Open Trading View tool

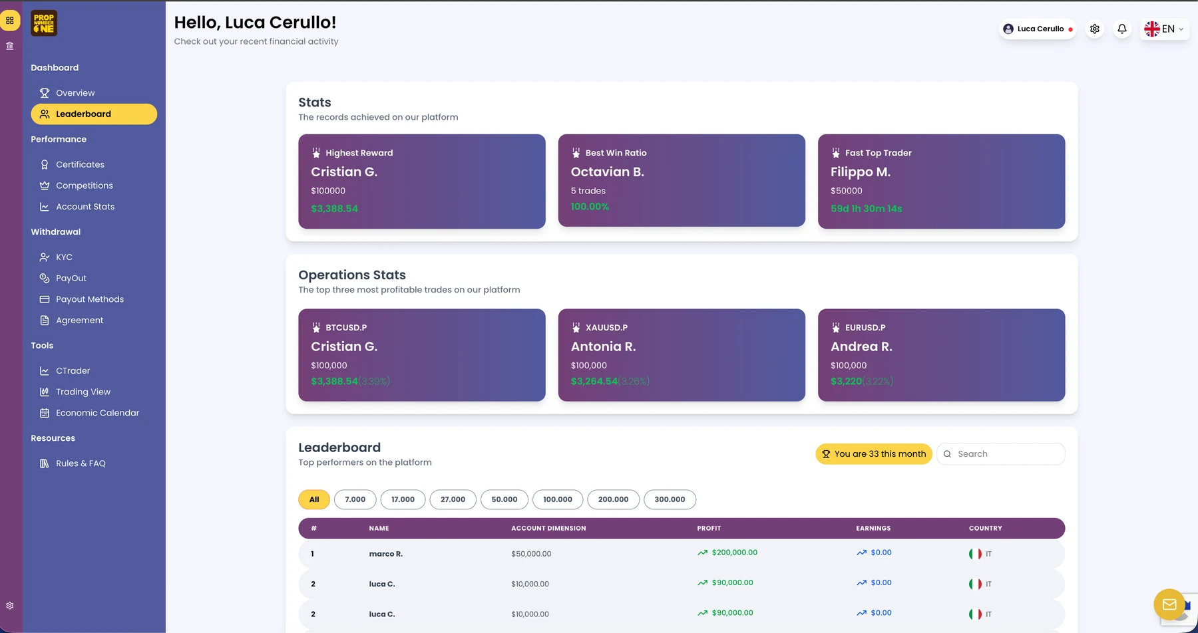(94, 392)
